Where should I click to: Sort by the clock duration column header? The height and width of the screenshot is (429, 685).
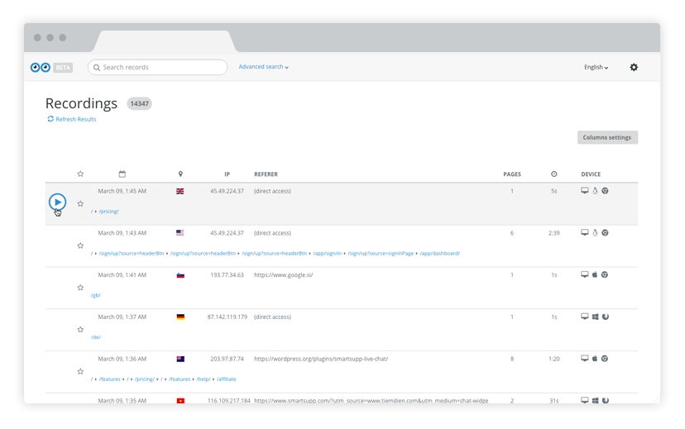[554, 174]
